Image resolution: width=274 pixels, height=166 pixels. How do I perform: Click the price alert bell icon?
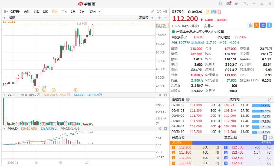[250, 25]
